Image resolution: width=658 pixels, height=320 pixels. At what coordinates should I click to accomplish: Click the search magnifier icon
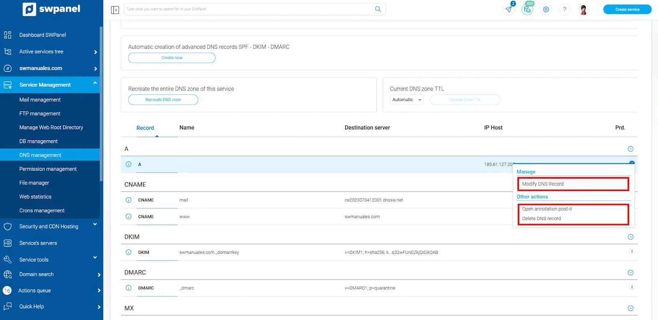(x=378, y=9)
